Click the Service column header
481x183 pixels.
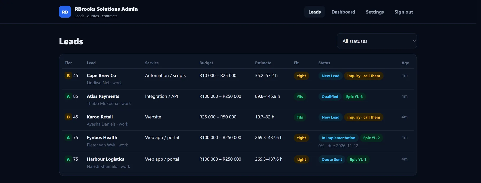click(x=152, y=63)
